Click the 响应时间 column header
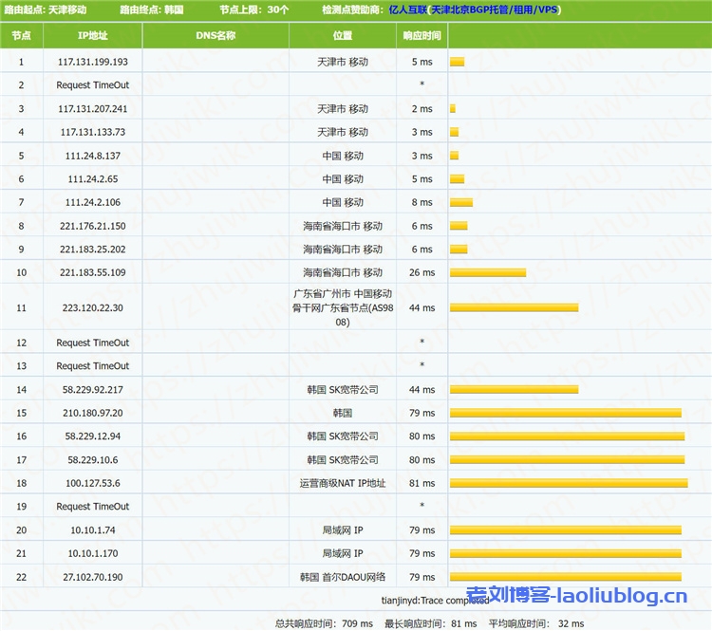712x631 pixels. [x=422, y=36]
